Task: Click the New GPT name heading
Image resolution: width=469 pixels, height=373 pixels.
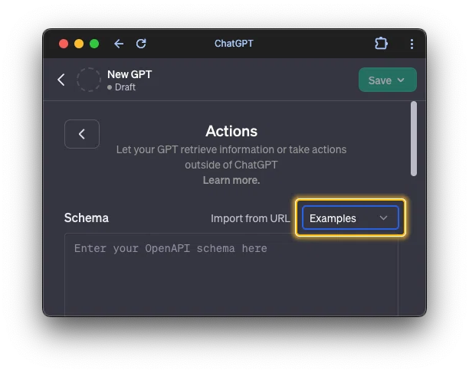Action: pos(130,74)
